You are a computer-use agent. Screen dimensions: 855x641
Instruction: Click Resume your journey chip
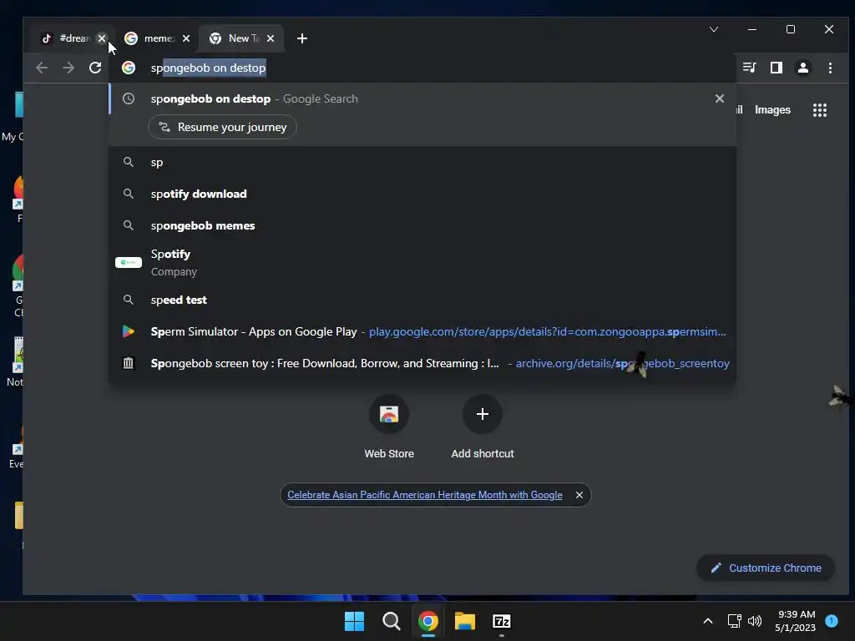pos(222,127)
